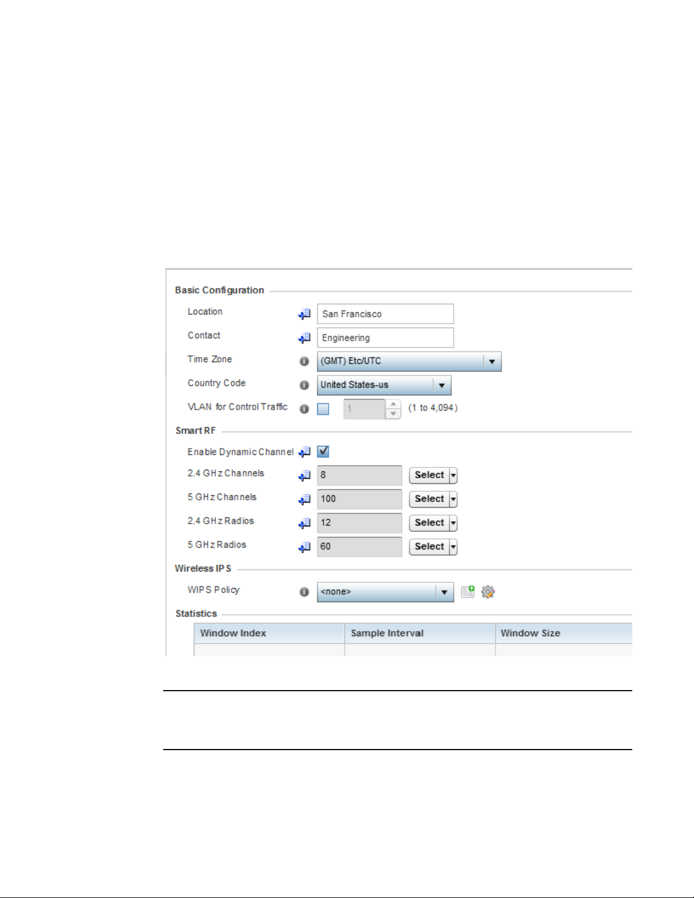Uncheck Enable Dynamic Channel checkbox
The width and height of the screenshot is (694, 898).
323,452
